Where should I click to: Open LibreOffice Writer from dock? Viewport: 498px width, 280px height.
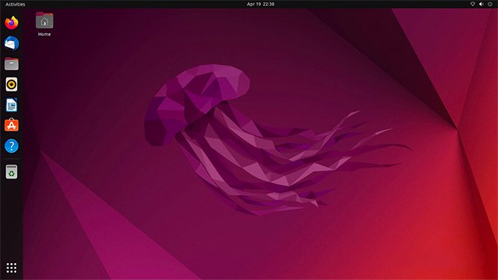(x=12, y=105)
